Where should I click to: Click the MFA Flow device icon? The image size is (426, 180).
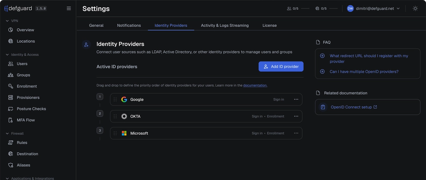coord(11,120)
